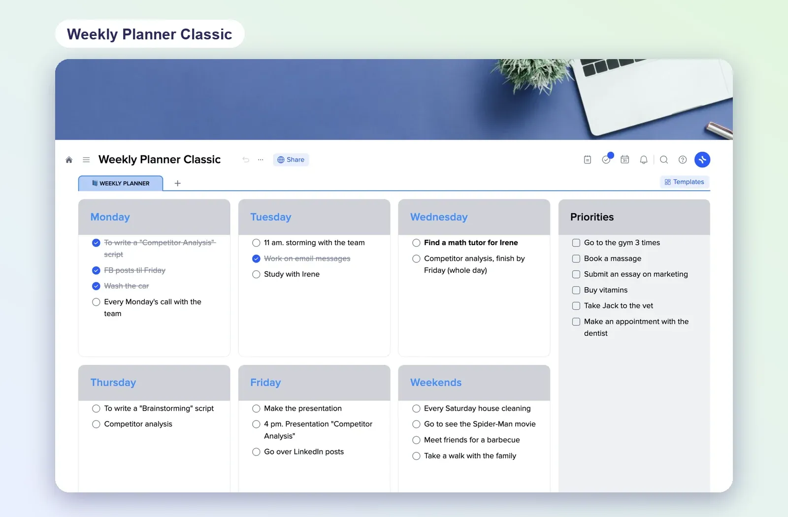Click the Wednesday column heading

(439, 217)
